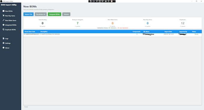Viewport: 204px width, 110px height.
Task: Select the About text label in sidebar
Action: [7, 48]
